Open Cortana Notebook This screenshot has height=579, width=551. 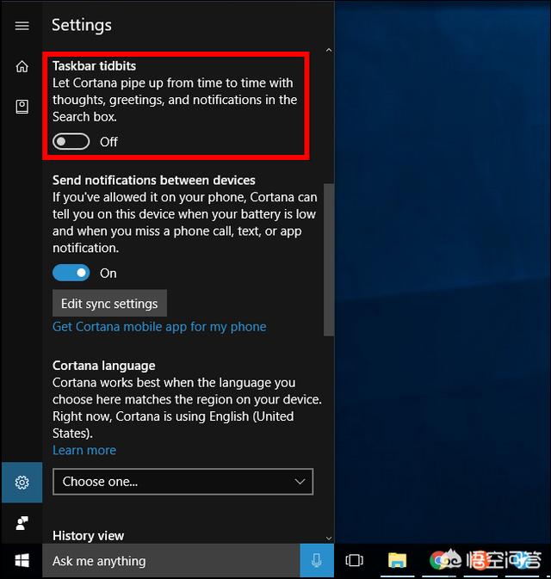pyautogui.click(x=22, y=107)
